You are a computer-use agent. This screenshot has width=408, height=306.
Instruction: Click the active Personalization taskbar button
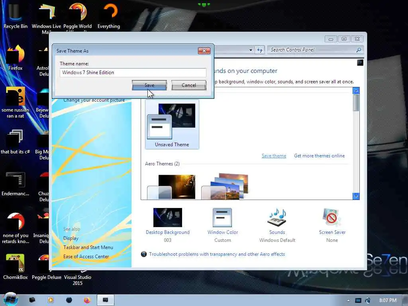tap(105, 300)
